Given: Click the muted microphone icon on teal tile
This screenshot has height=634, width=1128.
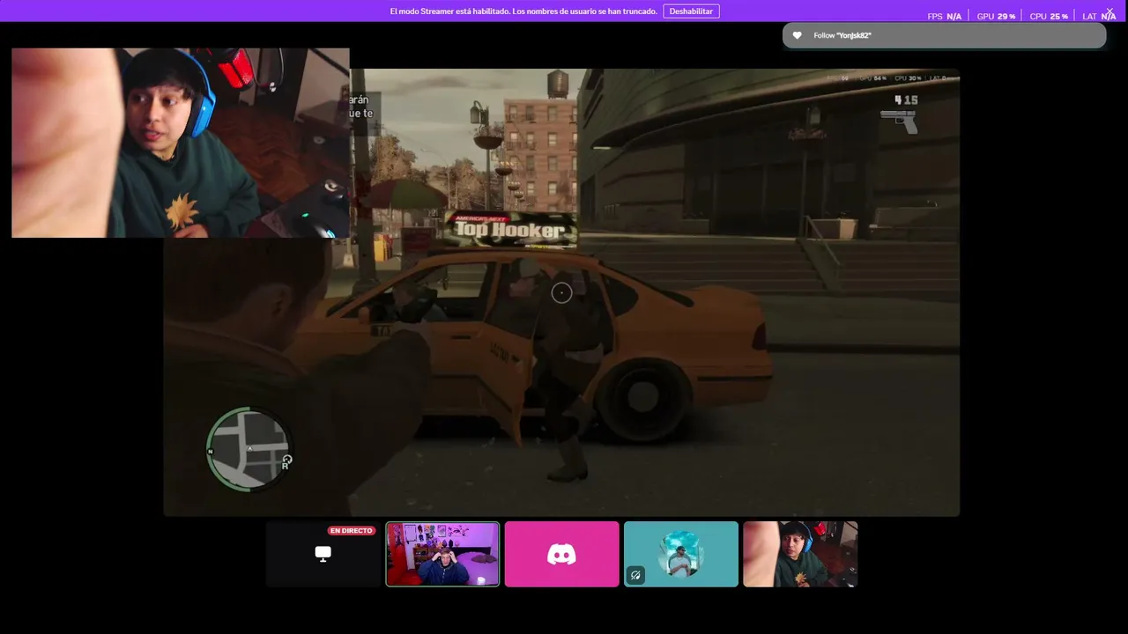Looking at the screenshot, I should (635, 576).
